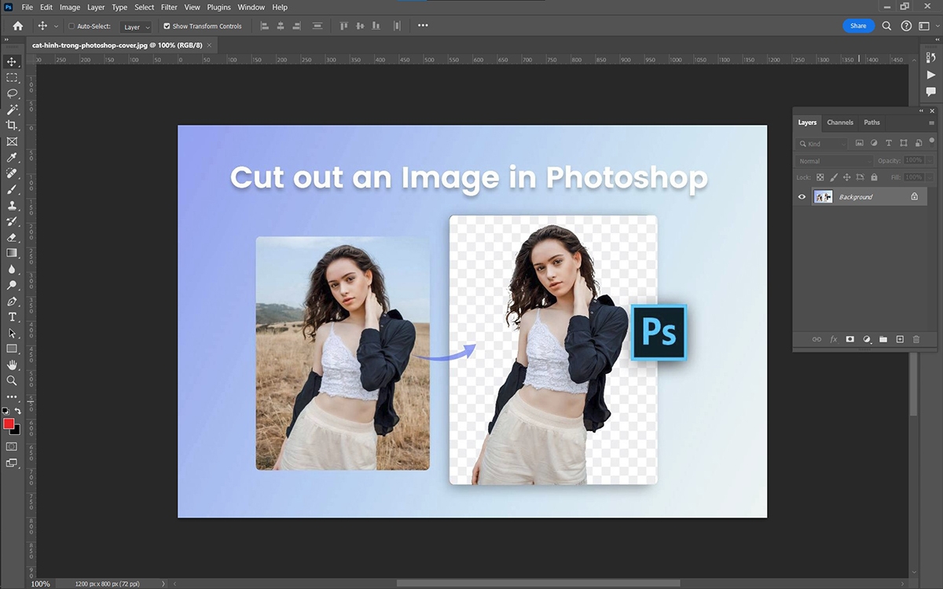This screenshot has height=589, width=943.
Task: Click the Home button in the options bar
Action: pos(18,26)
